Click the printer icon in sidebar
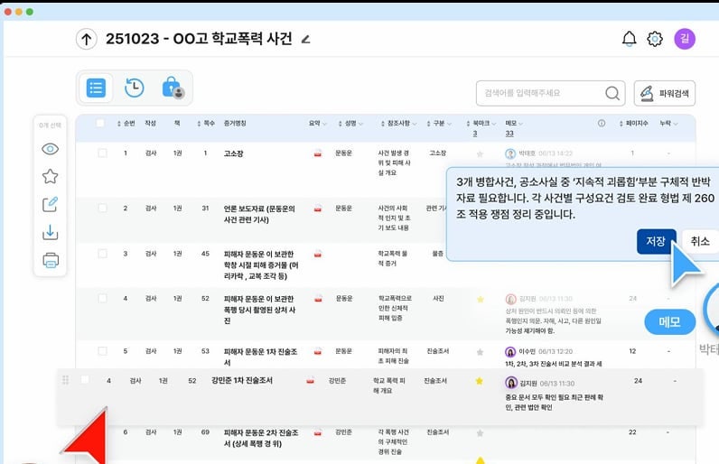This screenshot has width=719, height=464. click(51, 260)
